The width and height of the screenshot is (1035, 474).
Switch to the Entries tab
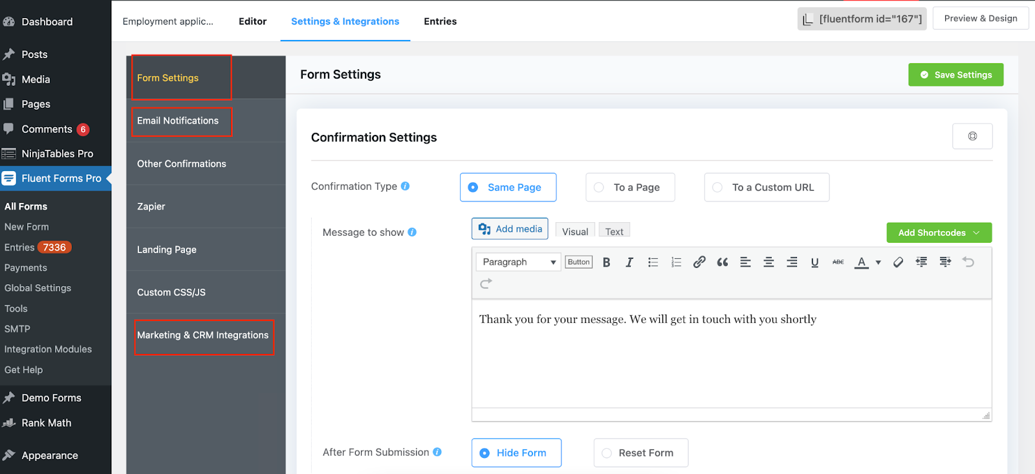point(440,21)
